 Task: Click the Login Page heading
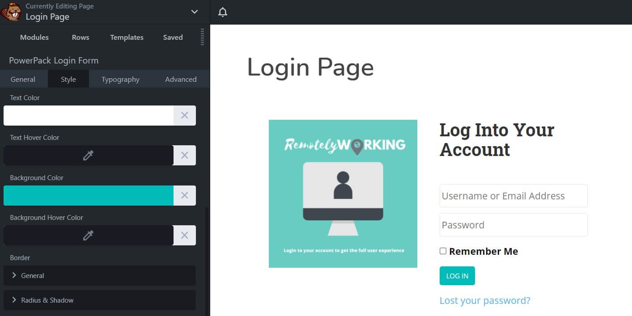point(310,67)
